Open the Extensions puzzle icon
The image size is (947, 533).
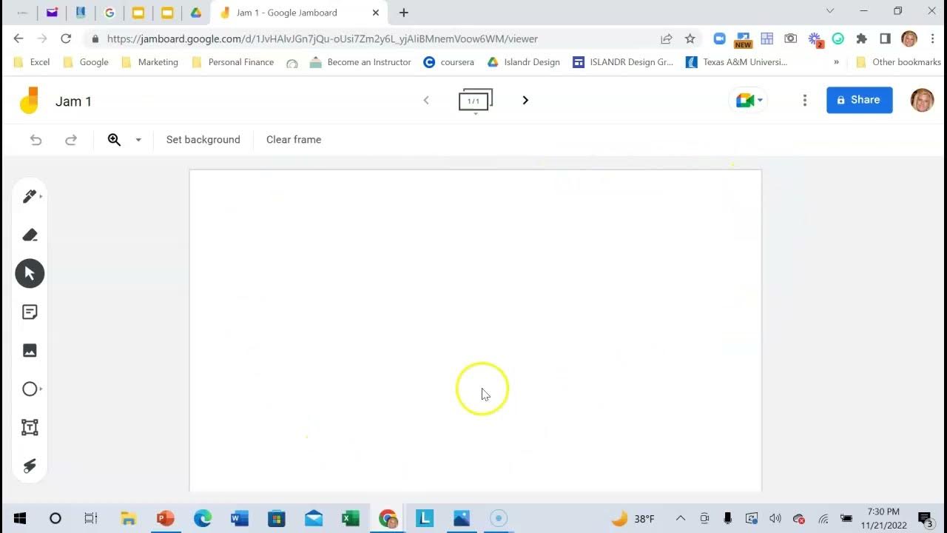click(861, 38)
